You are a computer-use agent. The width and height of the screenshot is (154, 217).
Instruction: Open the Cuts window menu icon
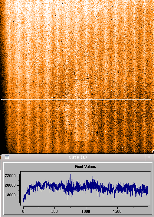(x=7, y=157)
